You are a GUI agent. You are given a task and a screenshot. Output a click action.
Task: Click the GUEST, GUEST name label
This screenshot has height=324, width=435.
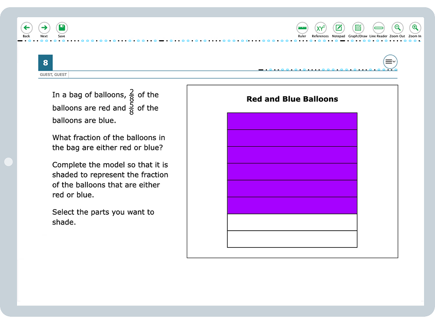click(x=53, y=75)
